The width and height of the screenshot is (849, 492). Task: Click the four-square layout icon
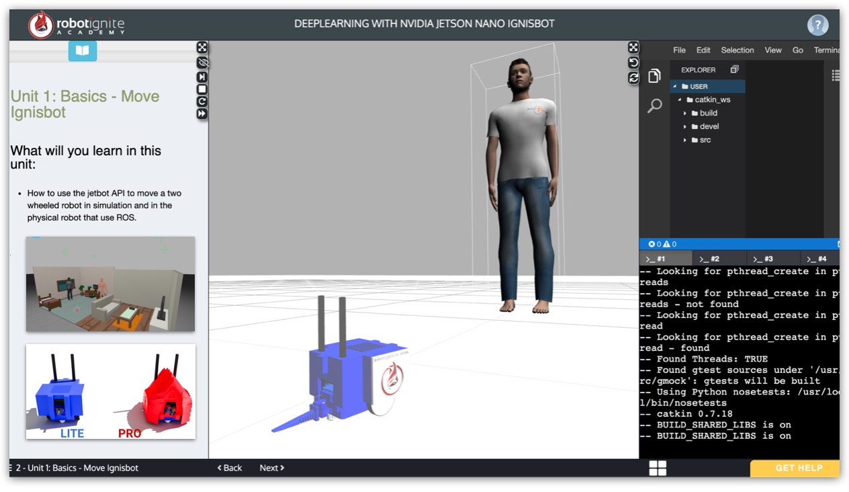tap(658, 468)
